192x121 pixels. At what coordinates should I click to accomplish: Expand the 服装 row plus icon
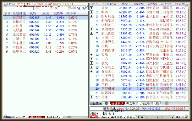91,63
